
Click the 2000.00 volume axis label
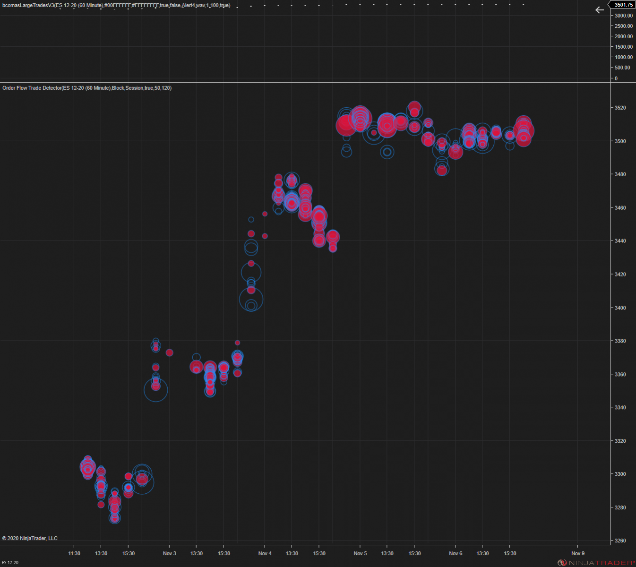pos(624,36)
